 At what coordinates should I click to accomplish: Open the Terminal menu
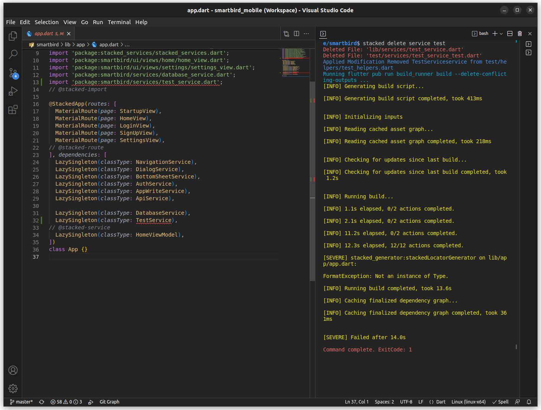[x=119, y=22]
